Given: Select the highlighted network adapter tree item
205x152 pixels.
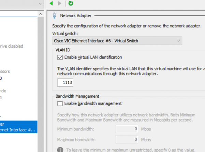Looking at the screenshot, I should tap(17, 127).
